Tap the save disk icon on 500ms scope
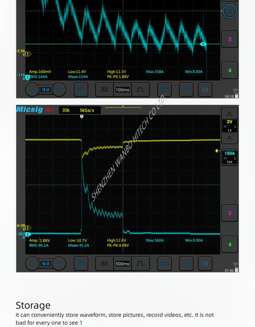Screen dimensions: 255x327 tap(81, 264)
